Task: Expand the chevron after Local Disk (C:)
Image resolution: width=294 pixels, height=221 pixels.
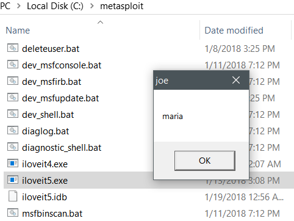Action: tap(92, 6)
